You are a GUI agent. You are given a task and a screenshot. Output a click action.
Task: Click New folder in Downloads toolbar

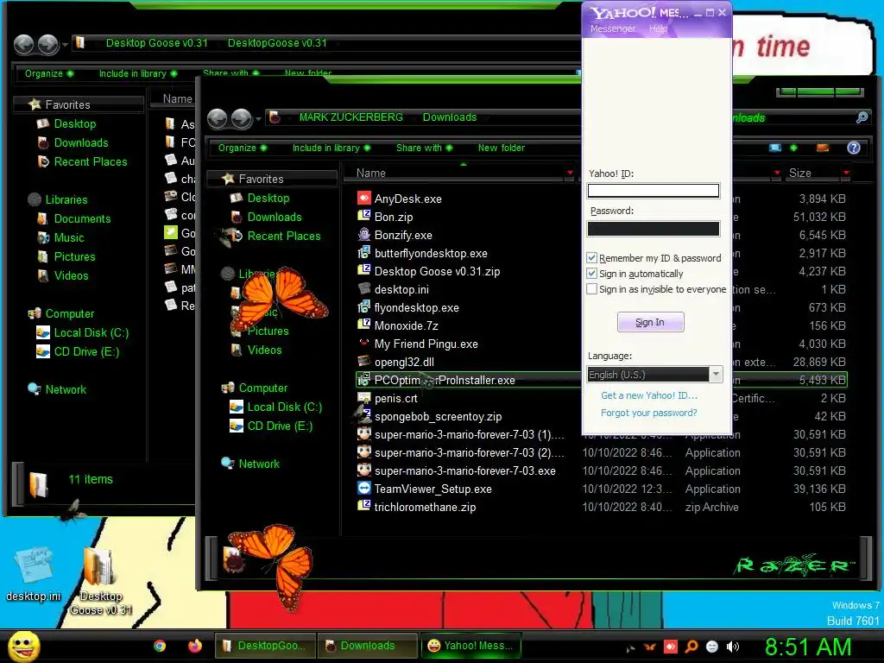502,148
